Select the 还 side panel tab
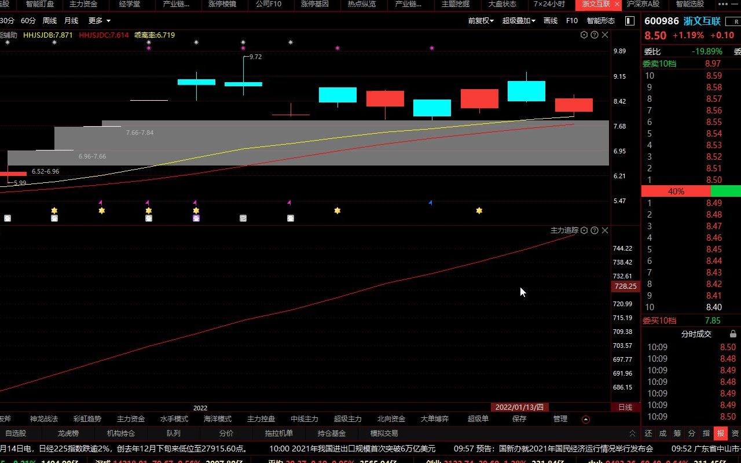The image size is (741, 463). tap(648, 433)
